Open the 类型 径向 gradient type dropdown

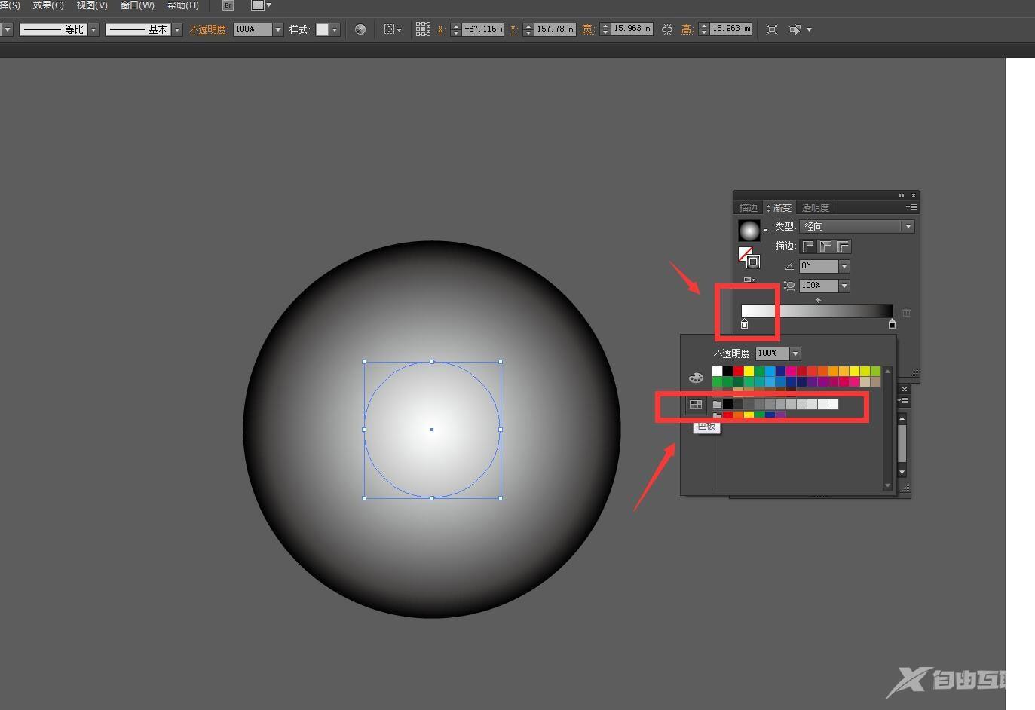tap(857, 227)
